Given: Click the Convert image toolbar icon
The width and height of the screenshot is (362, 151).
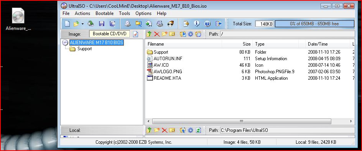Looking at the screenshot, I should [x=149, y=23].
